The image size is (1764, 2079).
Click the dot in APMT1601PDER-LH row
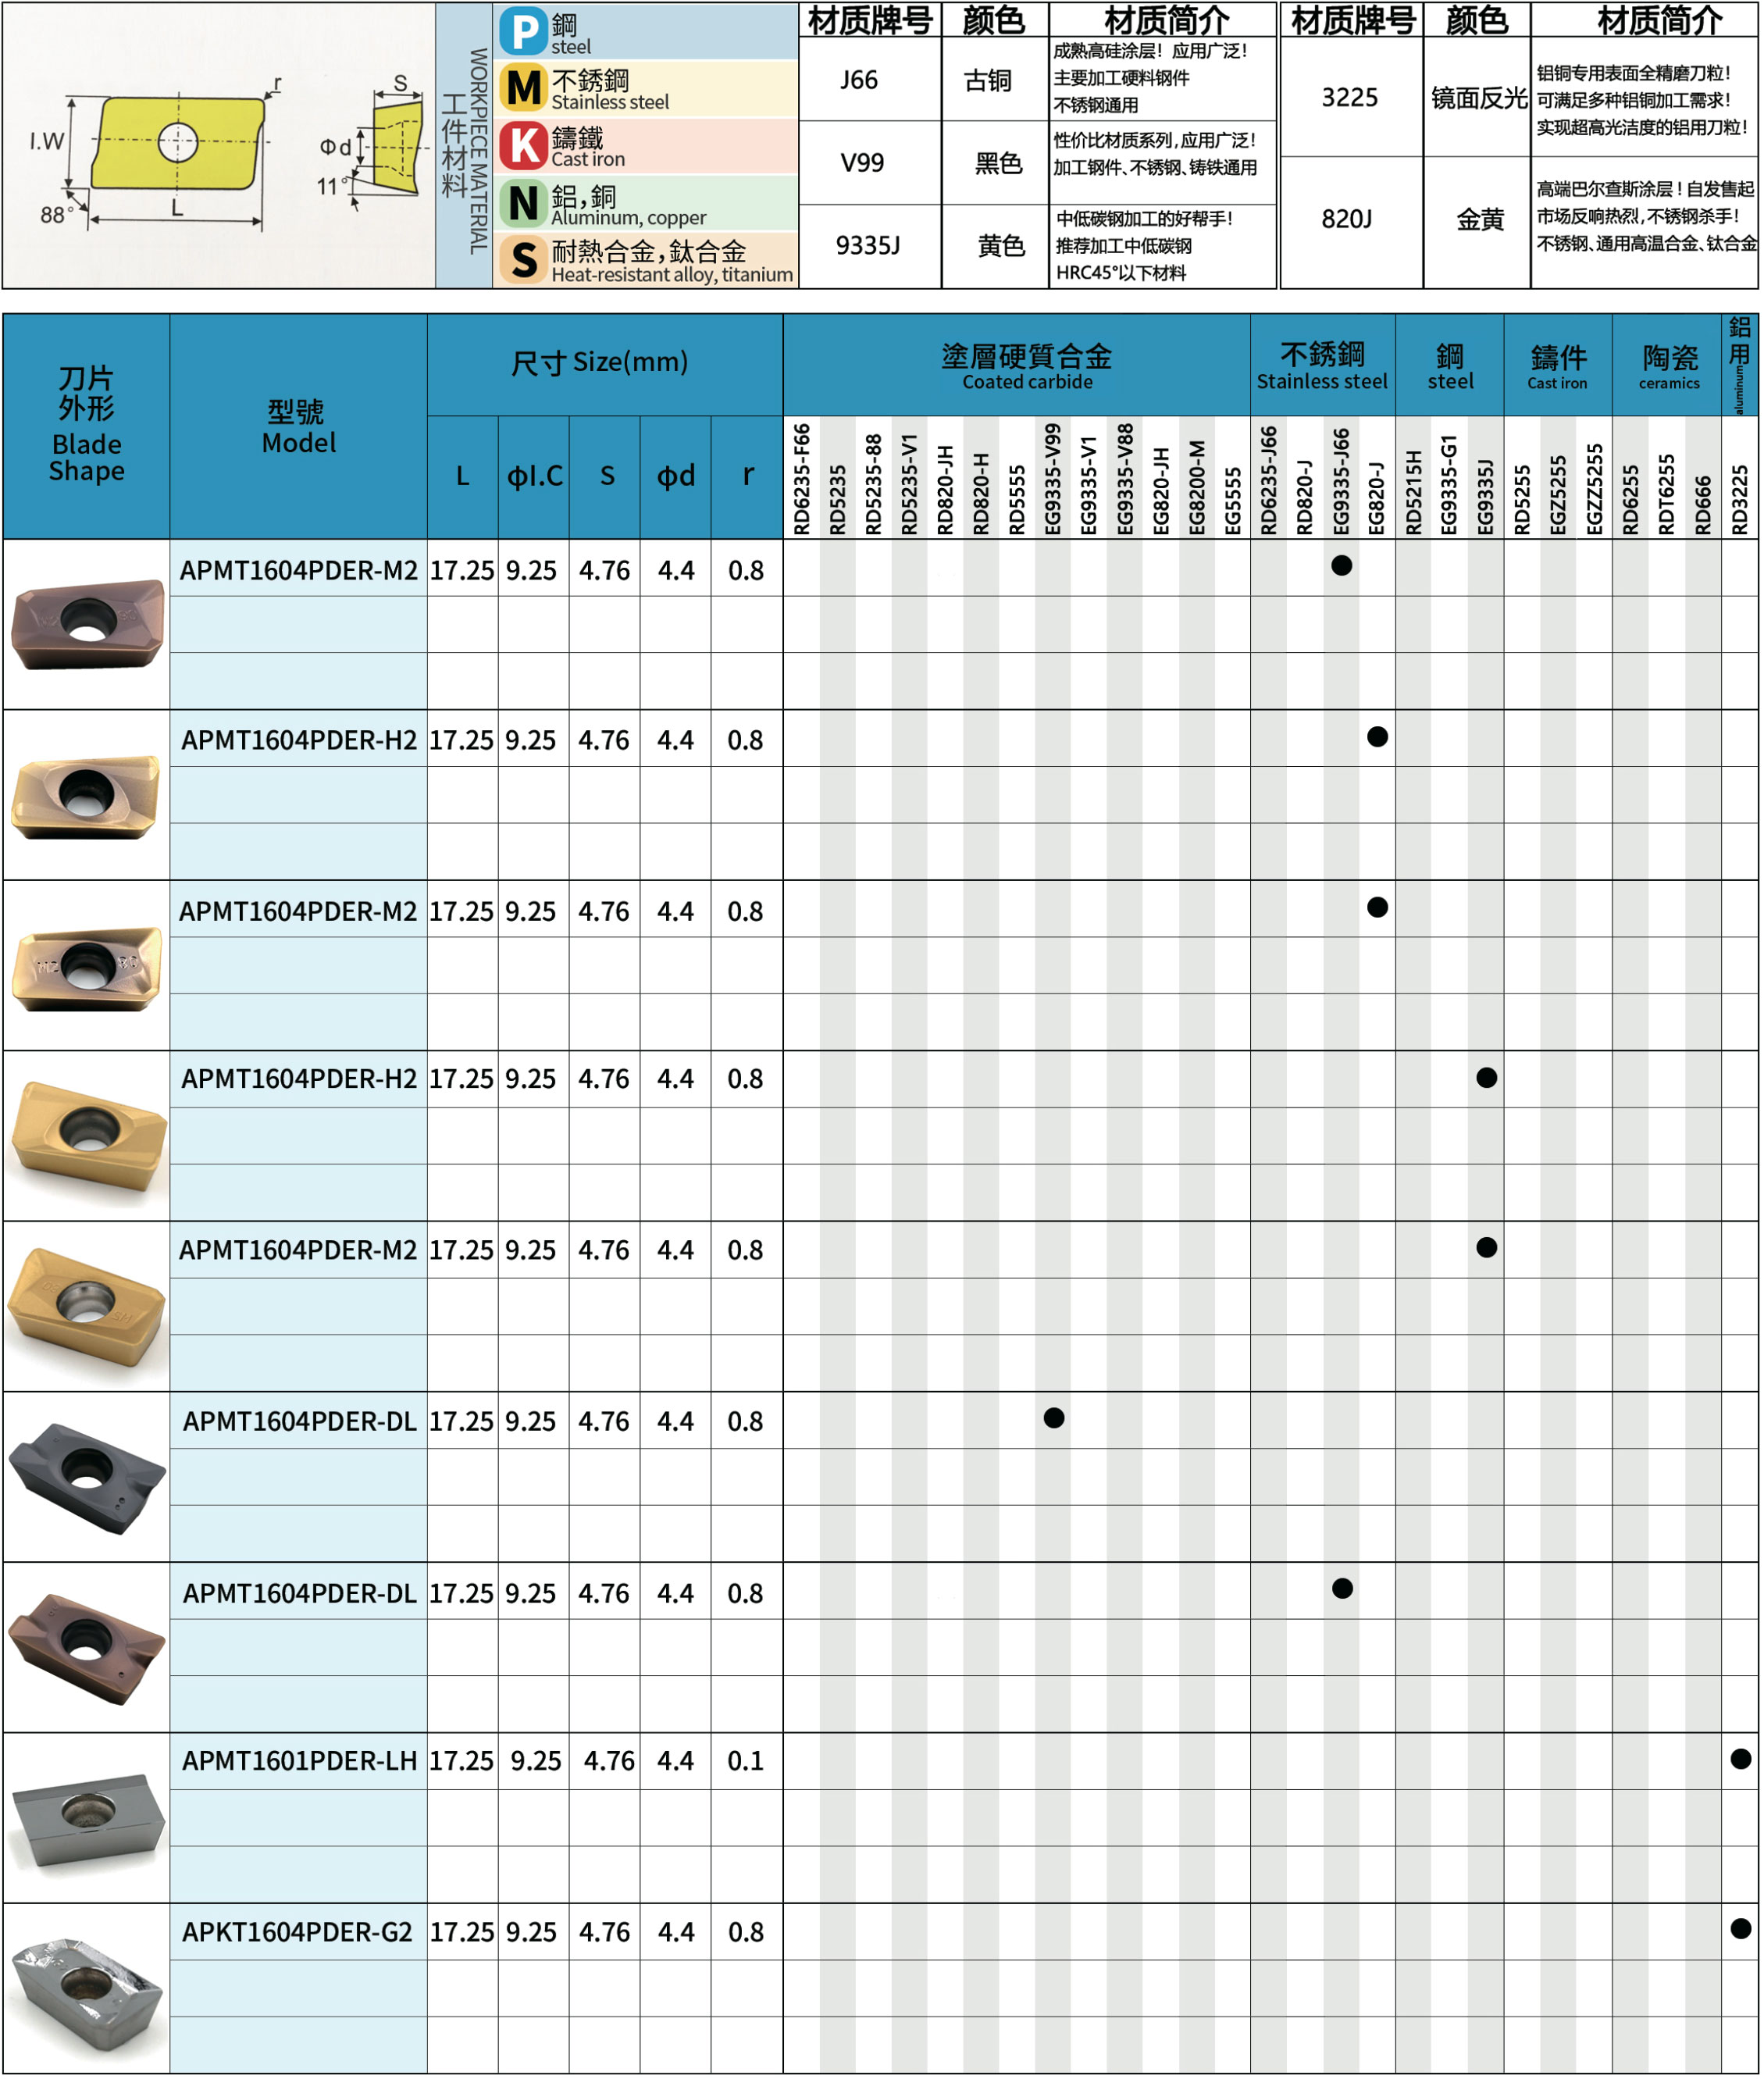click(1740, 1759)
